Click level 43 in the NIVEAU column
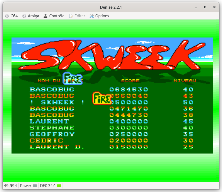The width and height of the screenshot is (222, 192). (x=188, y=96)
